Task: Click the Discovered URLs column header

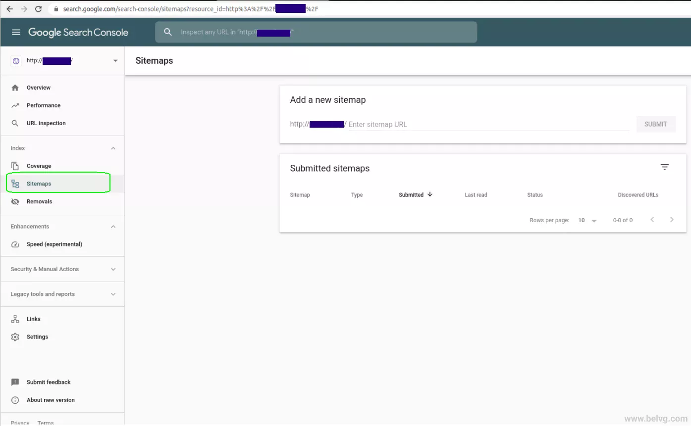Action: [638, 195]
